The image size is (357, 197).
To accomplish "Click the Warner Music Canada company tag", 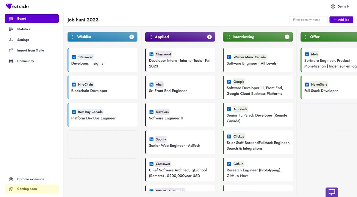I will 250,57.
